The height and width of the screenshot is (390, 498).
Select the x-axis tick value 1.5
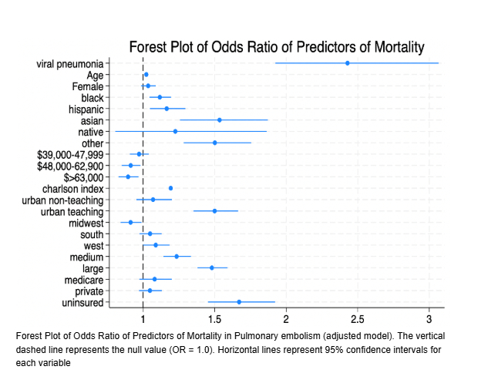[x=214, y=318]
